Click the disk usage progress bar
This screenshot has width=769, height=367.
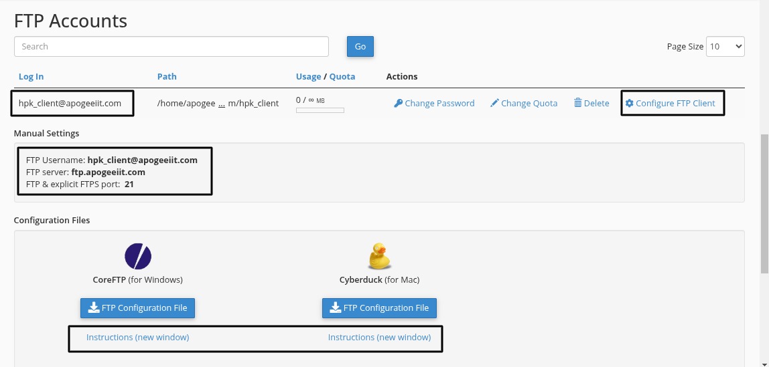coord(320,110)
